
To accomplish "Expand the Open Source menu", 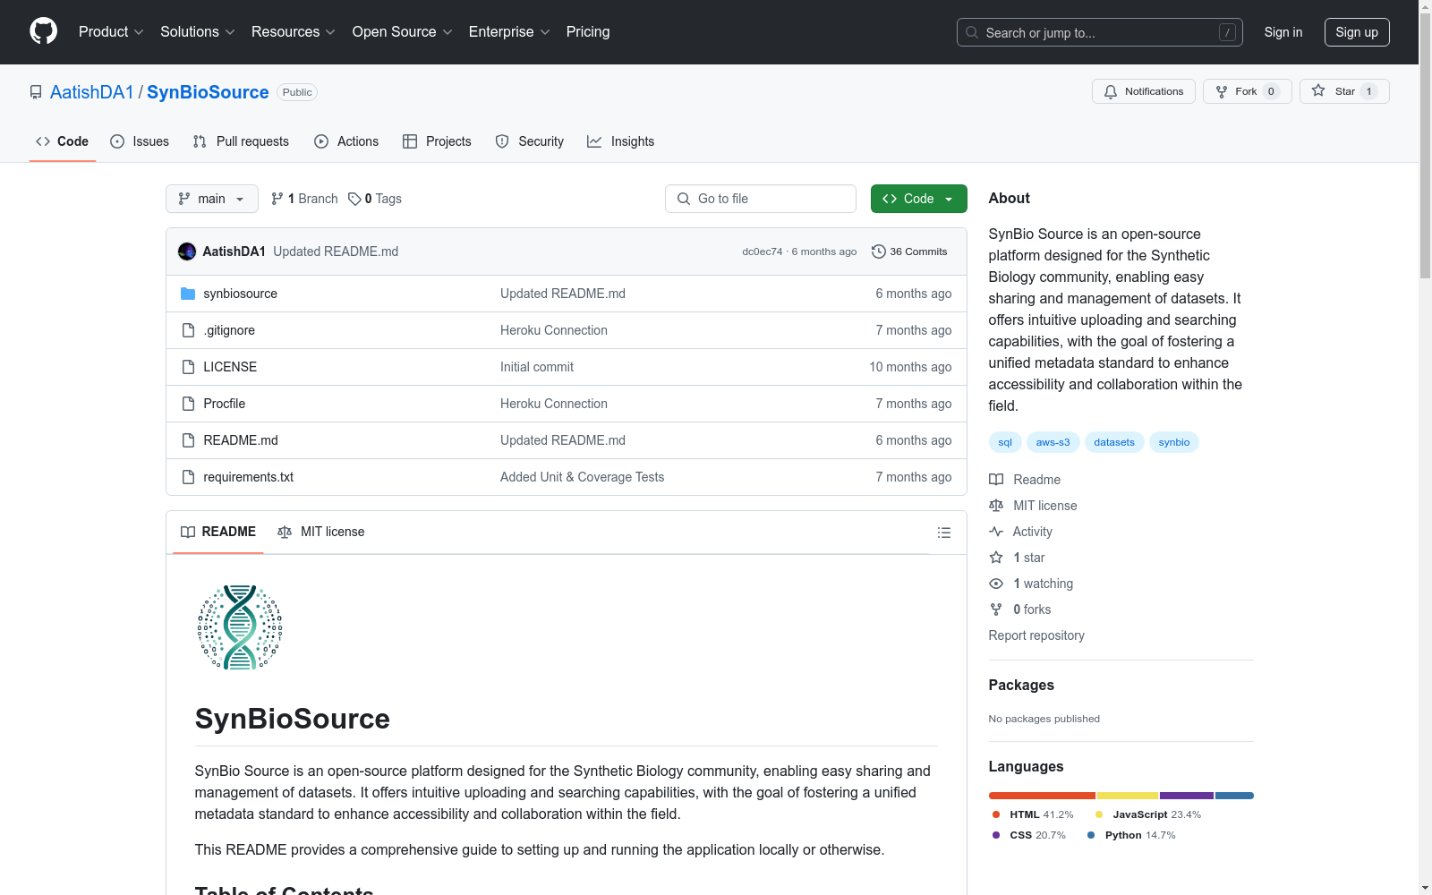I will click(x=403, y=31).
